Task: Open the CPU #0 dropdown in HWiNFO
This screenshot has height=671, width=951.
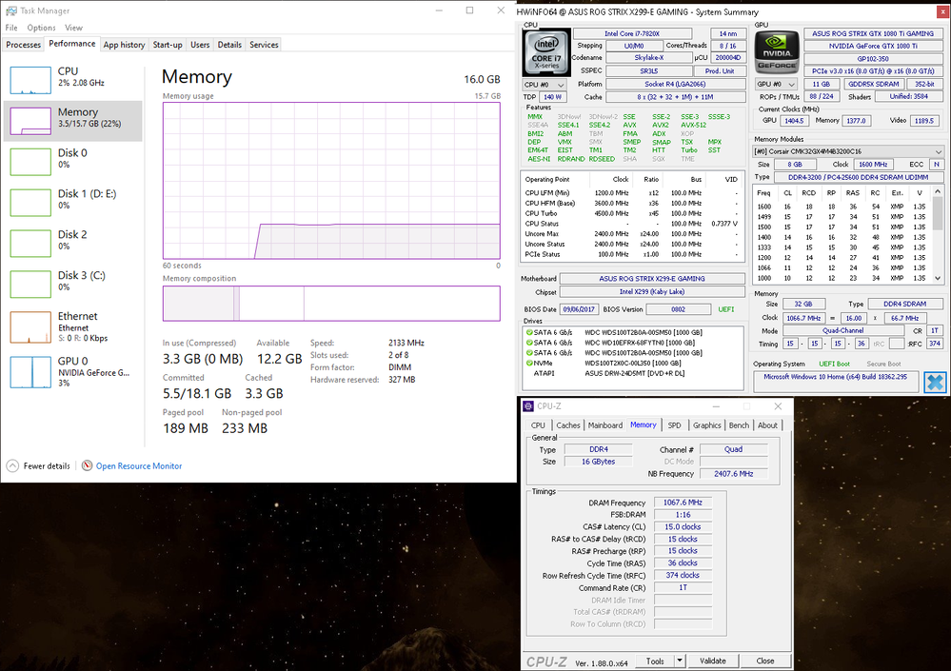Action: click(x=544, y=85)
